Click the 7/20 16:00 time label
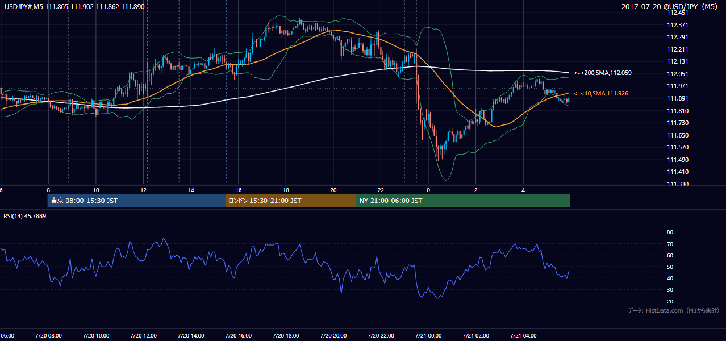 [x=238, y=336]
